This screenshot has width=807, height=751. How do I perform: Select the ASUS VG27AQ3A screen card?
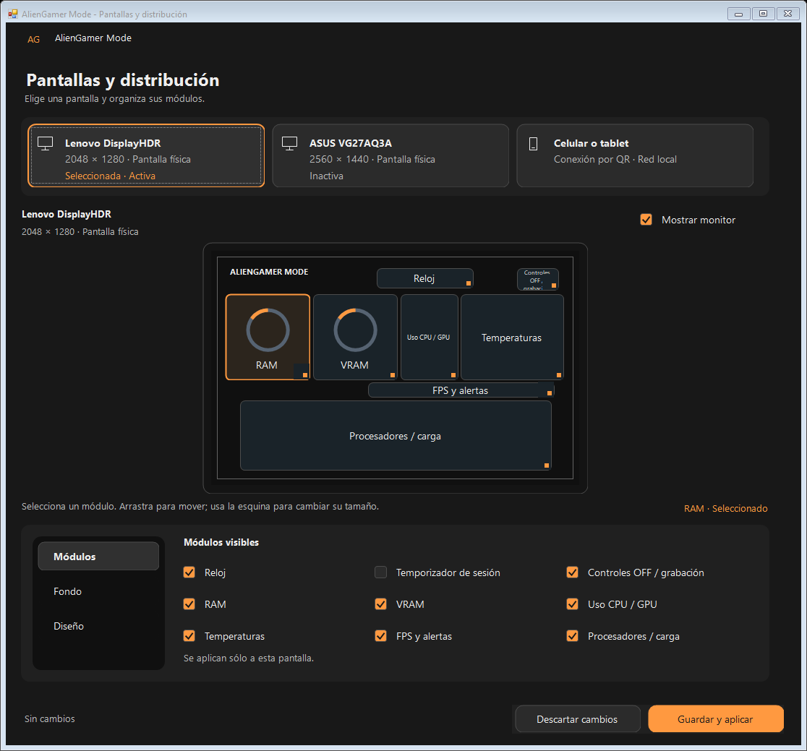390,155
